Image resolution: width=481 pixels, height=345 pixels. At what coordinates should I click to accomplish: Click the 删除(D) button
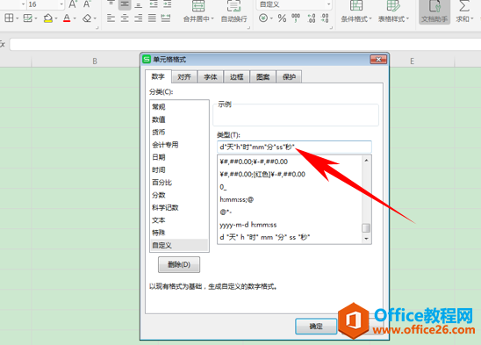[x=179, y=264]
